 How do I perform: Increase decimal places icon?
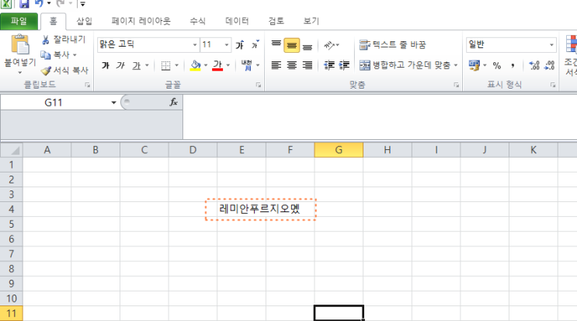tap(534, 65)
